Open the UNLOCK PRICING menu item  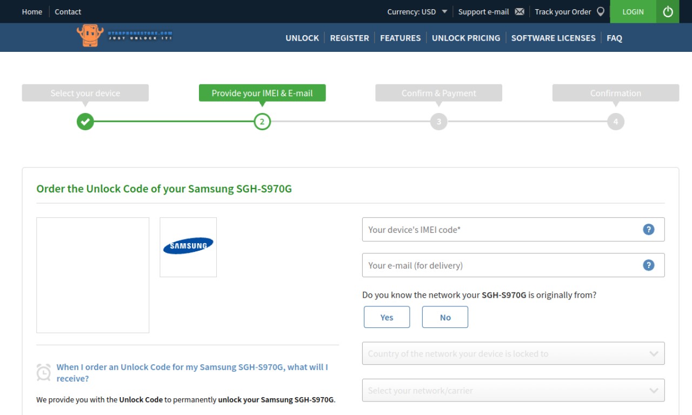point(466,38)
